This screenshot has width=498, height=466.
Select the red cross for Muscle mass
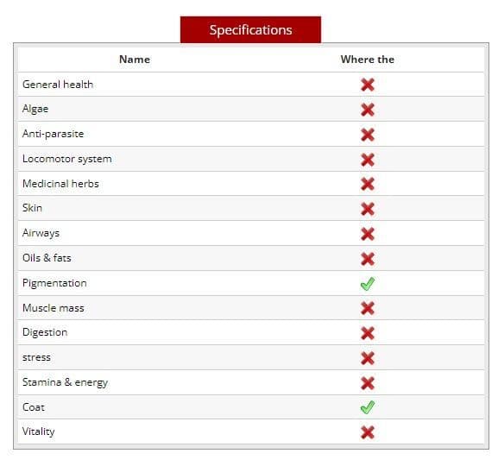[x=368, y=308]
